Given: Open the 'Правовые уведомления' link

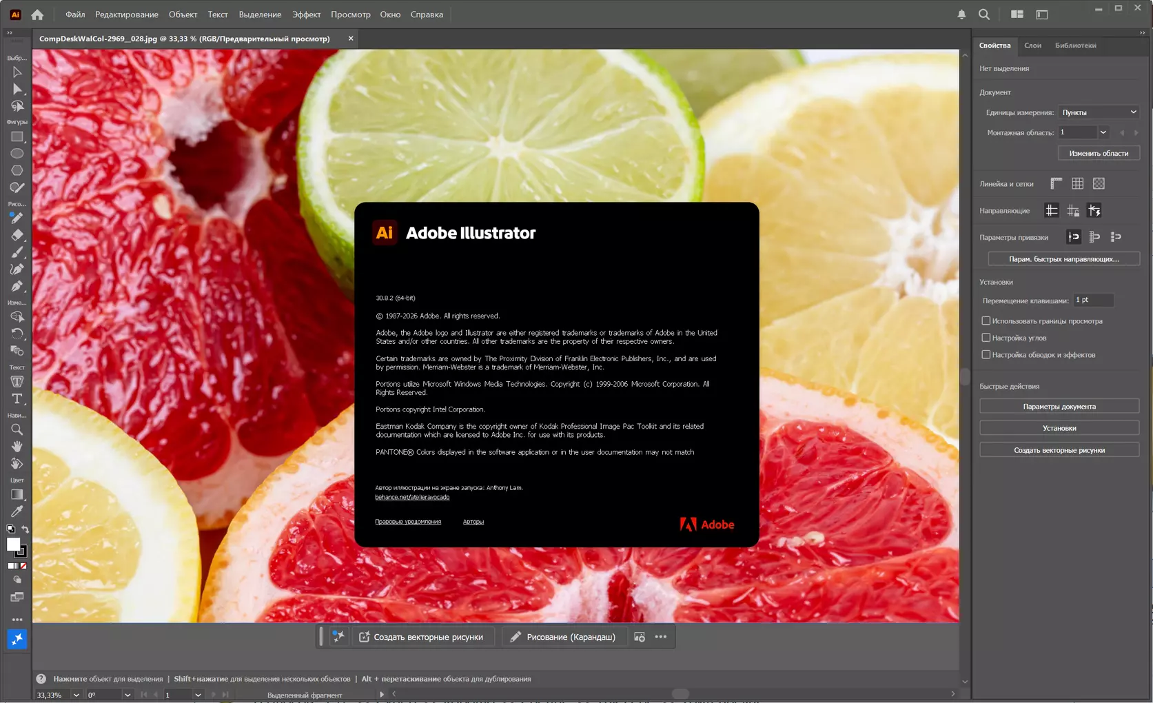Looking at the screenshot, I should (408, 522).
